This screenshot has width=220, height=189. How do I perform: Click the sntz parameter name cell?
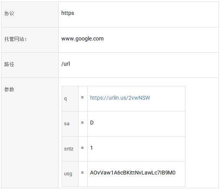point(70,149)
